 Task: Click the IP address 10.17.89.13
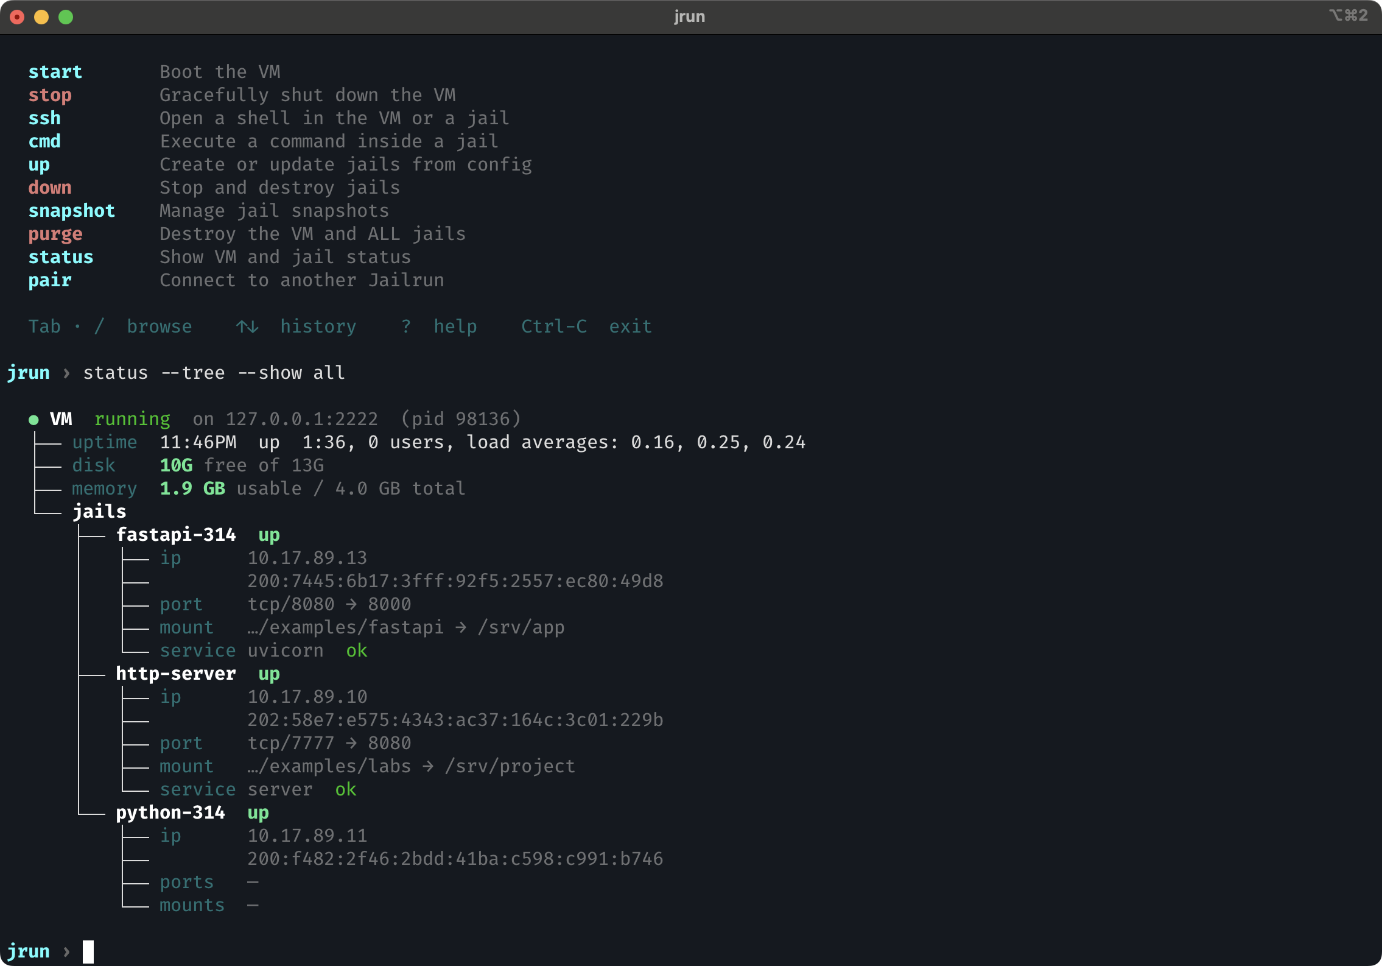tap(307, 558)
